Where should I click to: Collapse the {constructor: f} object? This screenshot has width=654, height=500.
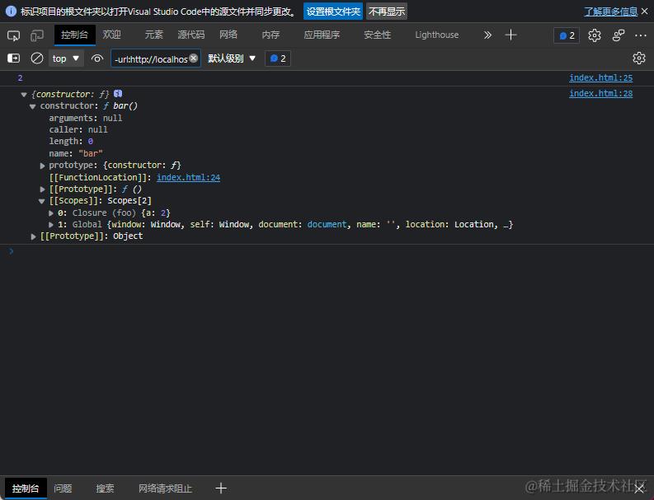tap(24, 95)
